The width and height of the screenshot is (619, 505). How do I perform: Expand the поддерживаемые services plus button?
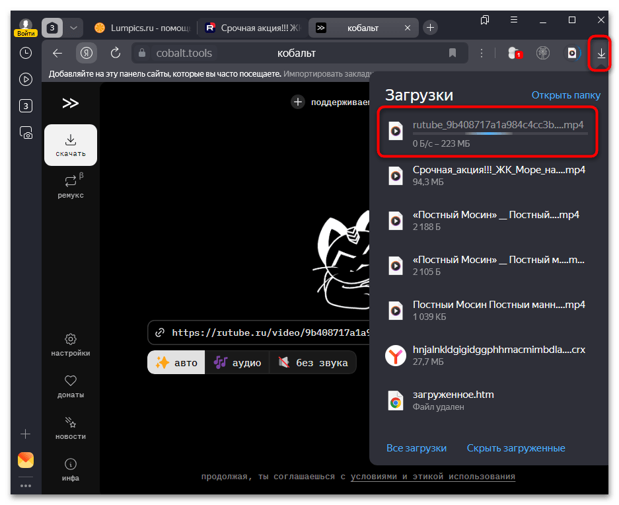tap(298, 102)
